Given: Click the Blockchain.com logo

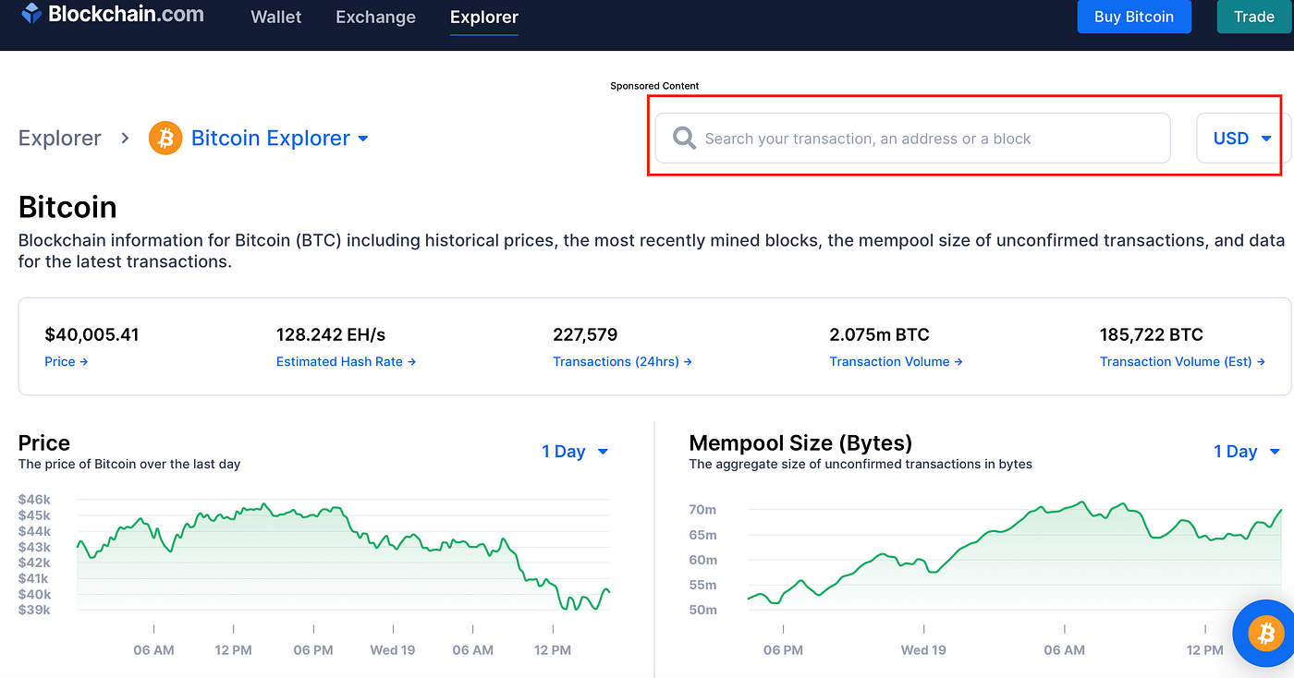Looking at the screenshot, I should pos(113,15).
